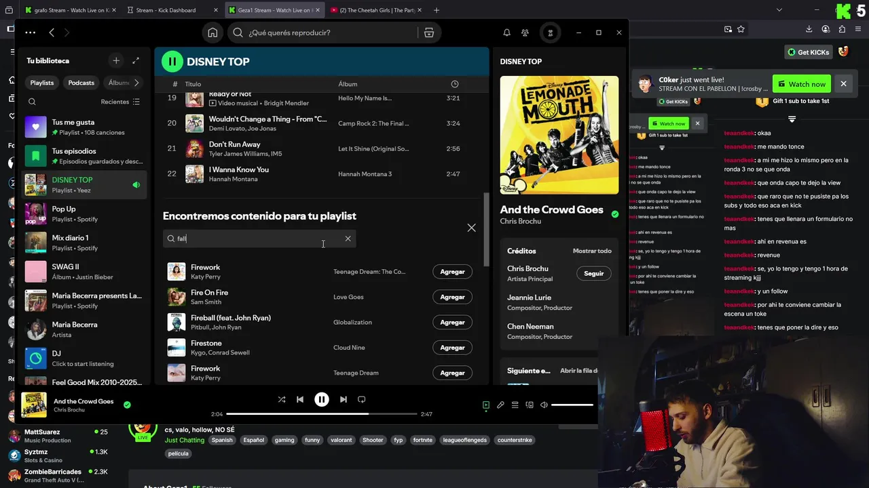Click Just Chatting category link on Kick

pyautogui.click(x=185, y=440)
